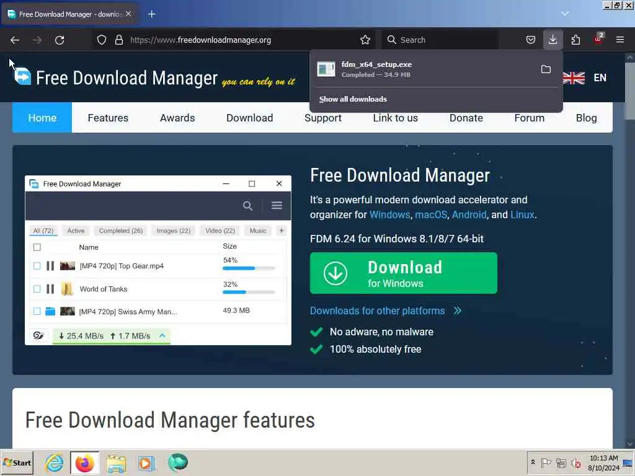This screenshot has height=476, width=635.
Task: Open the Donate page
Action: [x=466, y=118]
